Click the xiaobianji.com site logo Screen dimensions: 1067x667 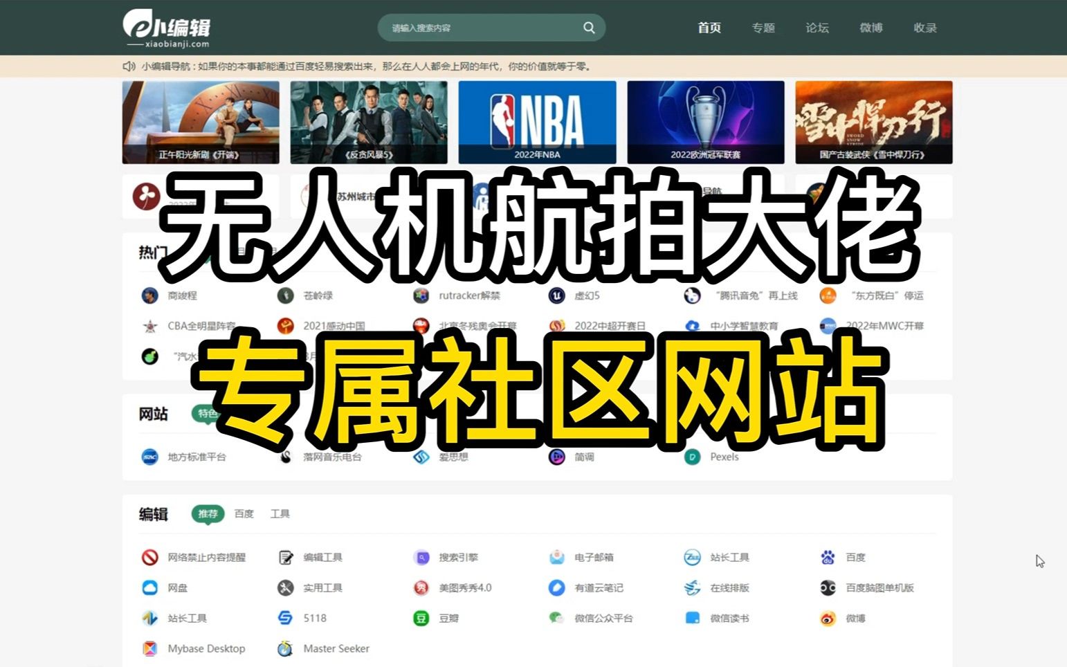tap(167, 29)
